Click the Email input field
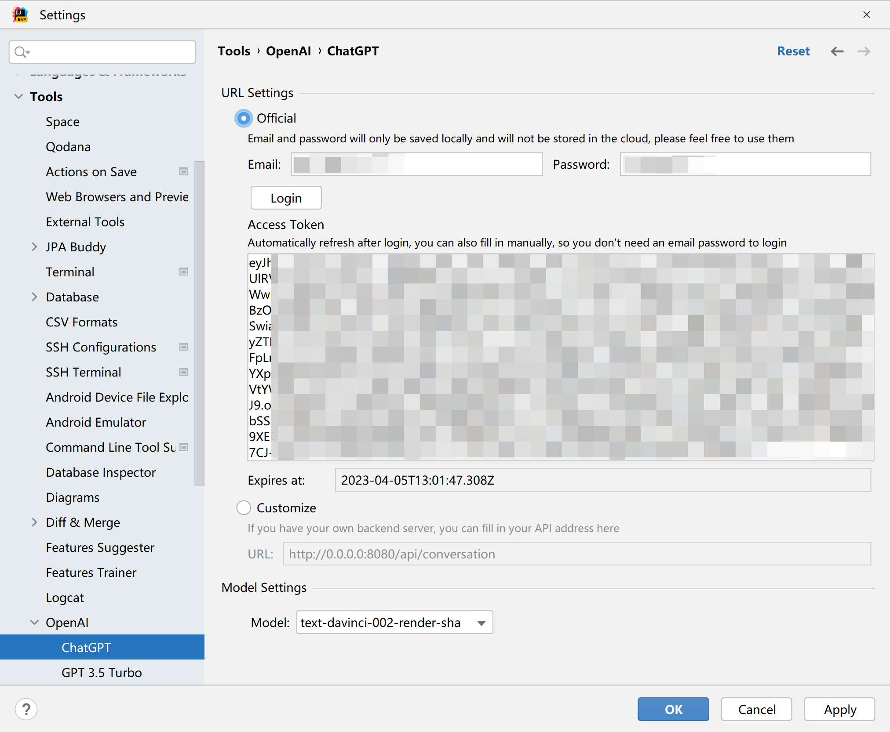 [417, 164]
